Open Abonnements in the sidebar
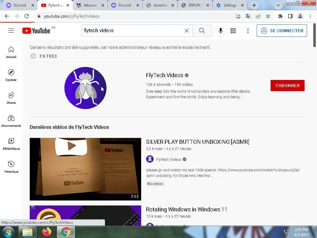The width and height of the screenshot is (317, 238). (x=11, y=121)
